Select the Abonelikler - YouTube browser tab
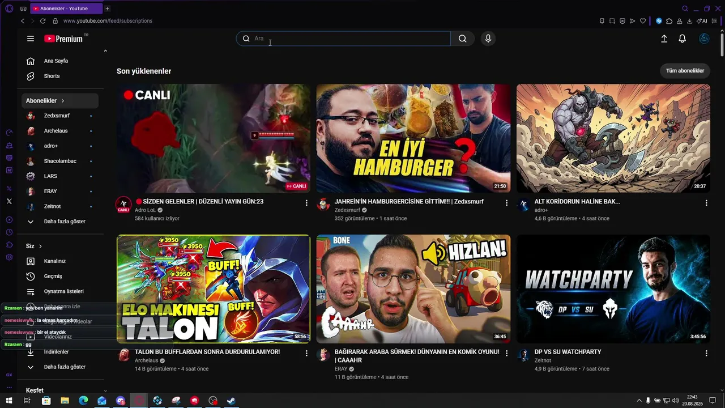Screen dimensions: 725x408 pos(66,8)
